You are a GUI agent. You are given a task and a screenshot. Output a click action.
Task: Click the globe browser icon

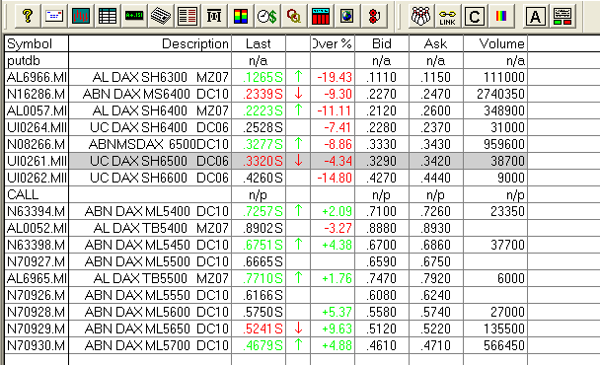(x=347, y=16)
